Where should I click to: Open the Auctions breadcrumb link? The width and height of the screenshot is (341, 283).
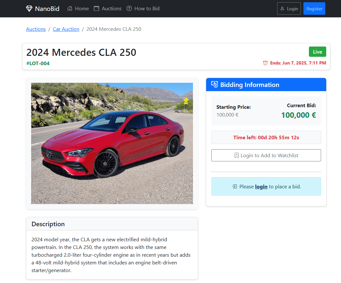tap(36, 29)
